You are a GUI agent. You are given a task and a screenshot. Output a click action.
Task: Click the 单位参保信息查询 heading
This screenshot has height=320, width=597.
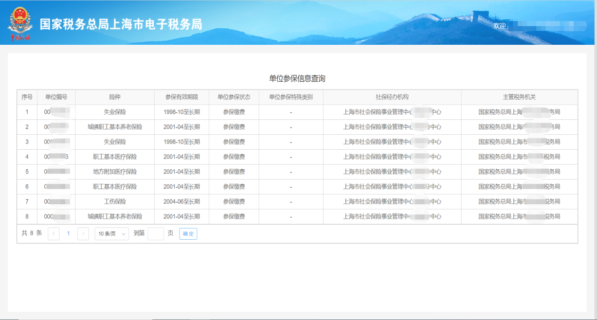point(297,79)
